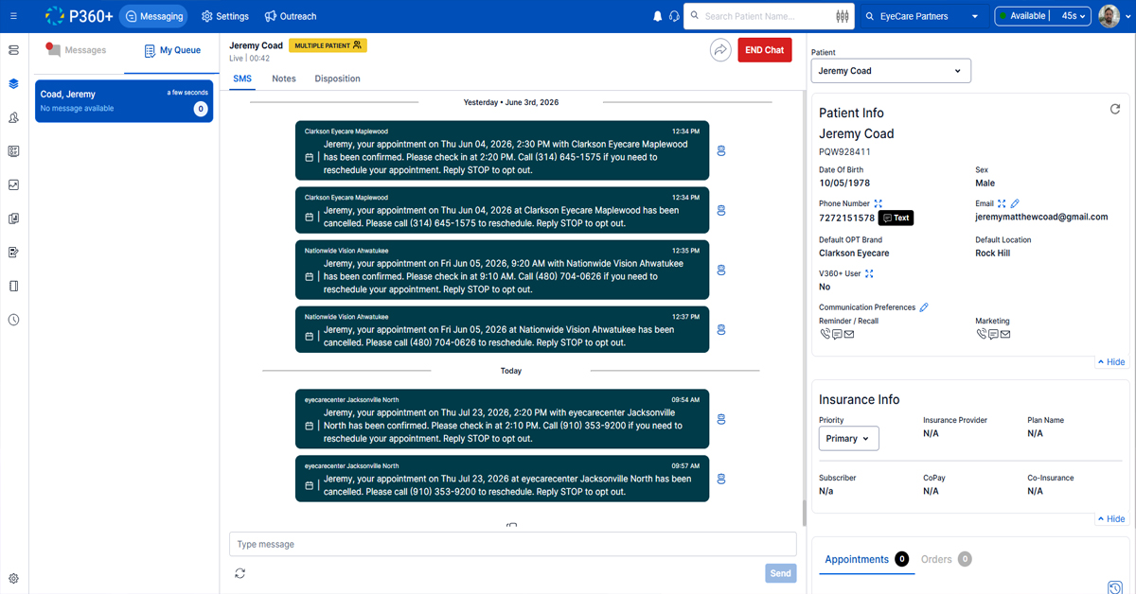Select the Disposition tab
1136x594 pixels.
[337, 79]
